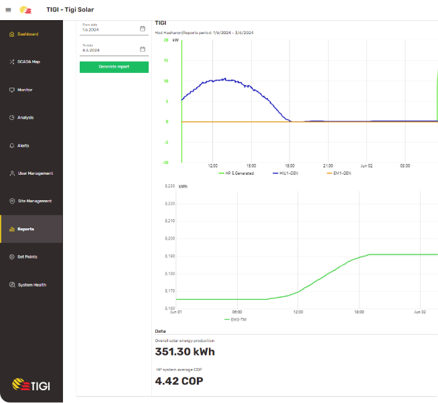Click the Monitor screen icon
Screen dimensions: 438x403
point(11,90)
